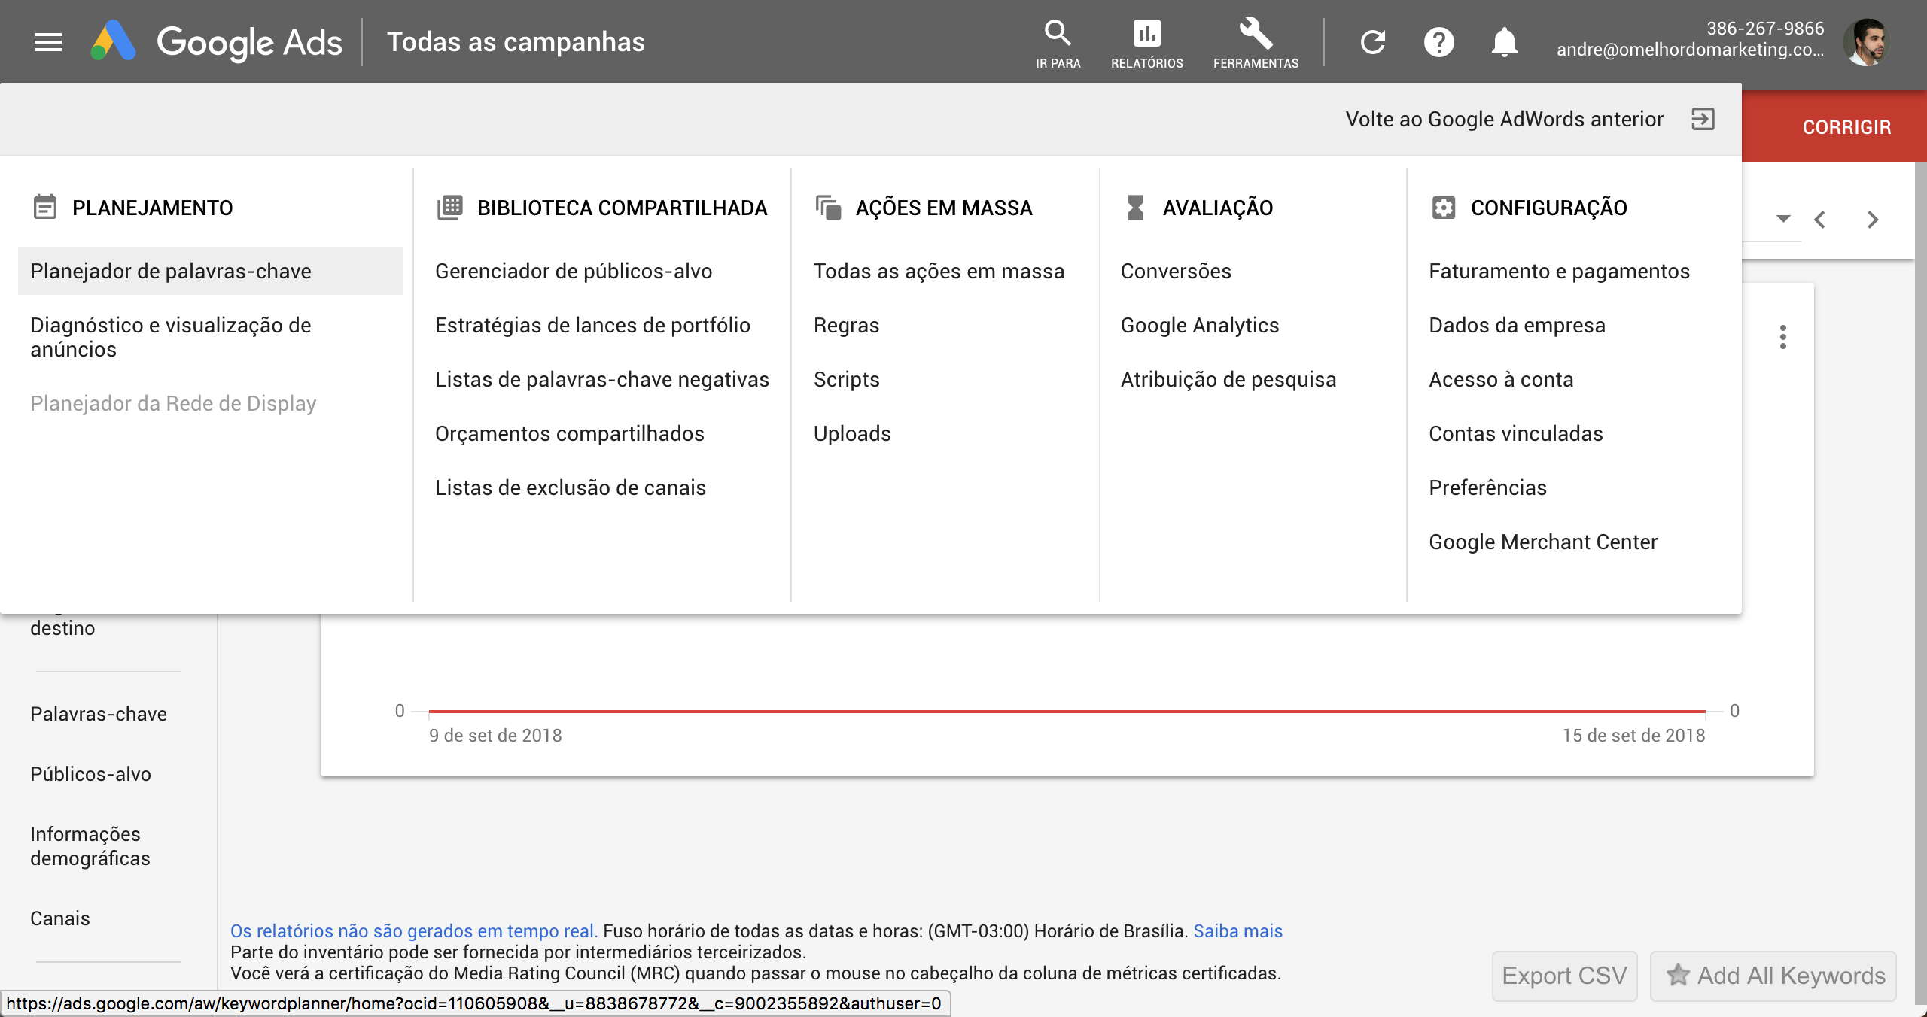Open Planejador de palavras-chave

pyautogui.click(x=171, y=271)
